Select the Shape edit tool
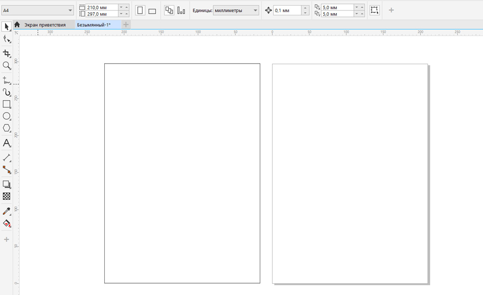This screenshot has width=483, height=295. pos(7,39)
